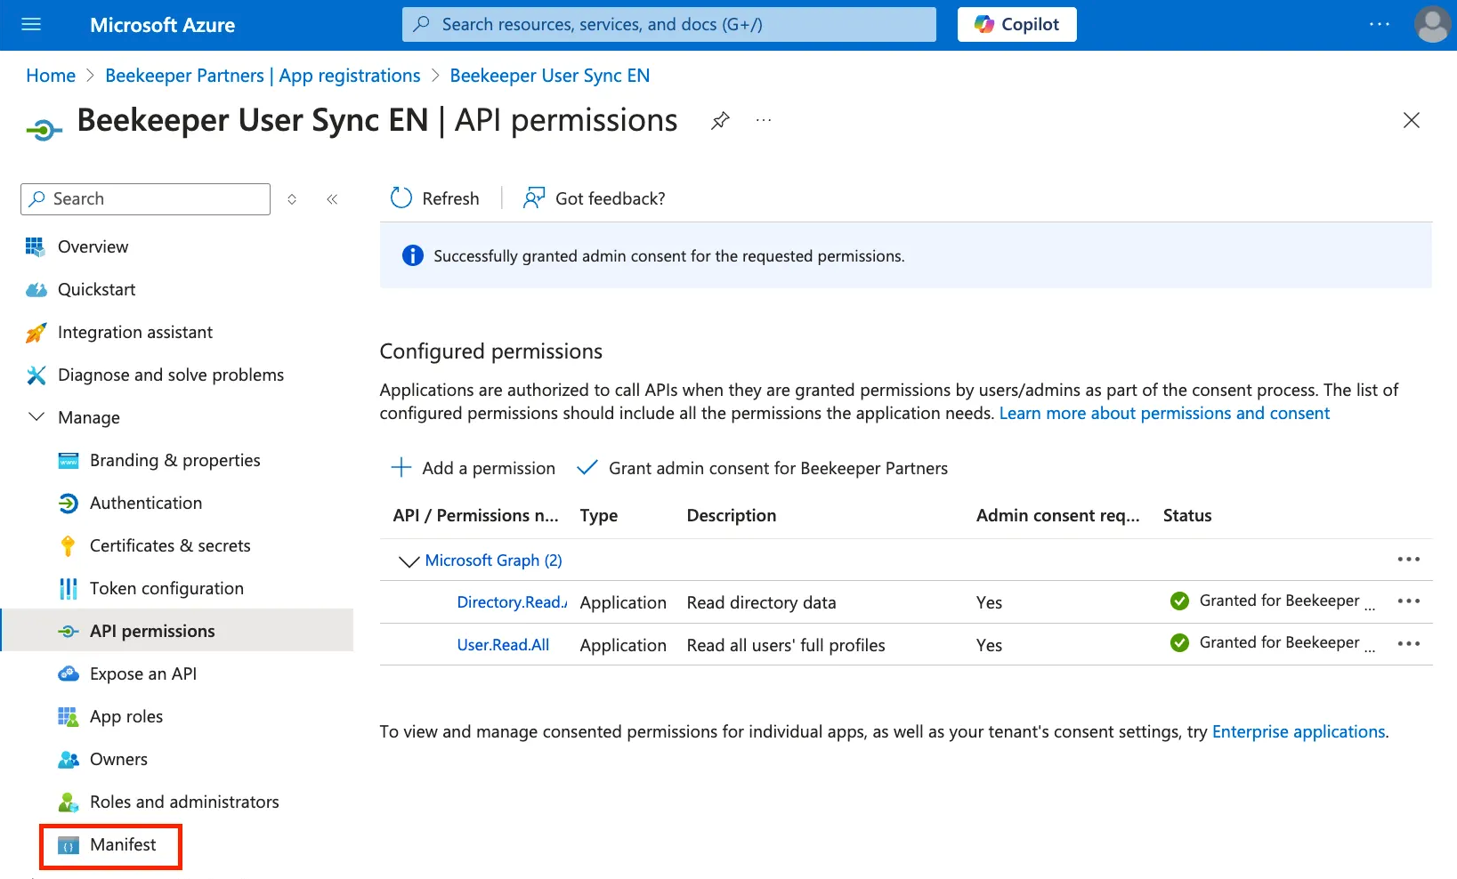Viewport: 1457px width, 879px height.
Task: Click Got feedback?
Action: point(595,198)
